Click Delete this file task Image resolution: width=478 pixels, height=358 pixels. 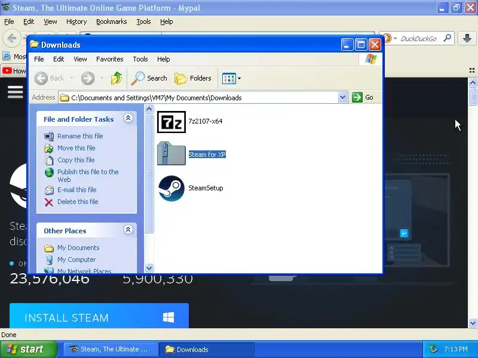click(x=78, y=202)
